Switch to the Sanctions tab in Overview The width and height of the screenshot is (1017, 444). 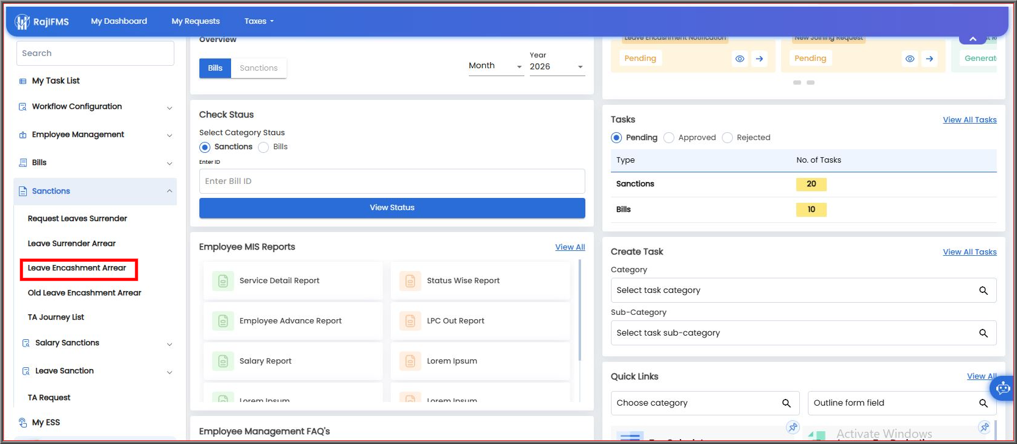click(259, 68)
